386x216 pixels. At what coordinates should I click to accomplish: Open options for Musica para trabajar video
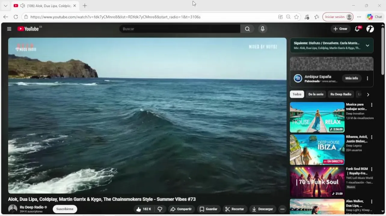(x=372, y=105)
